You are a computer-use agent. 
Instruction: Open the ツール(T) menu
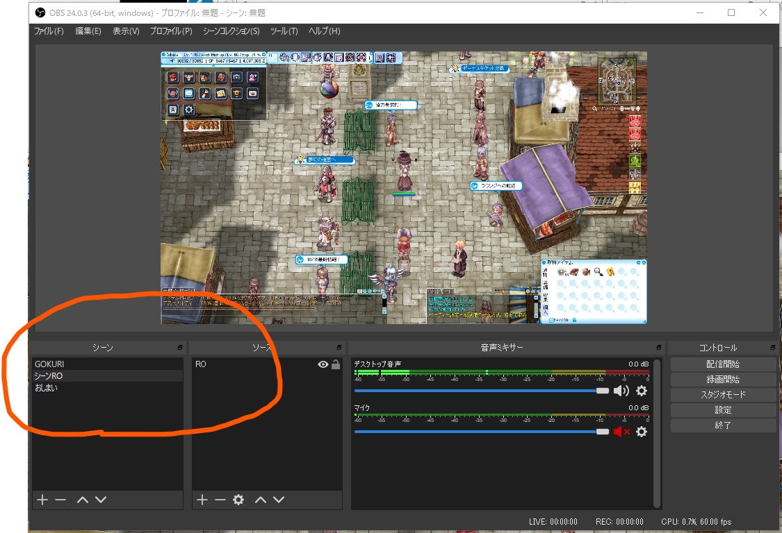click(284, 31)
